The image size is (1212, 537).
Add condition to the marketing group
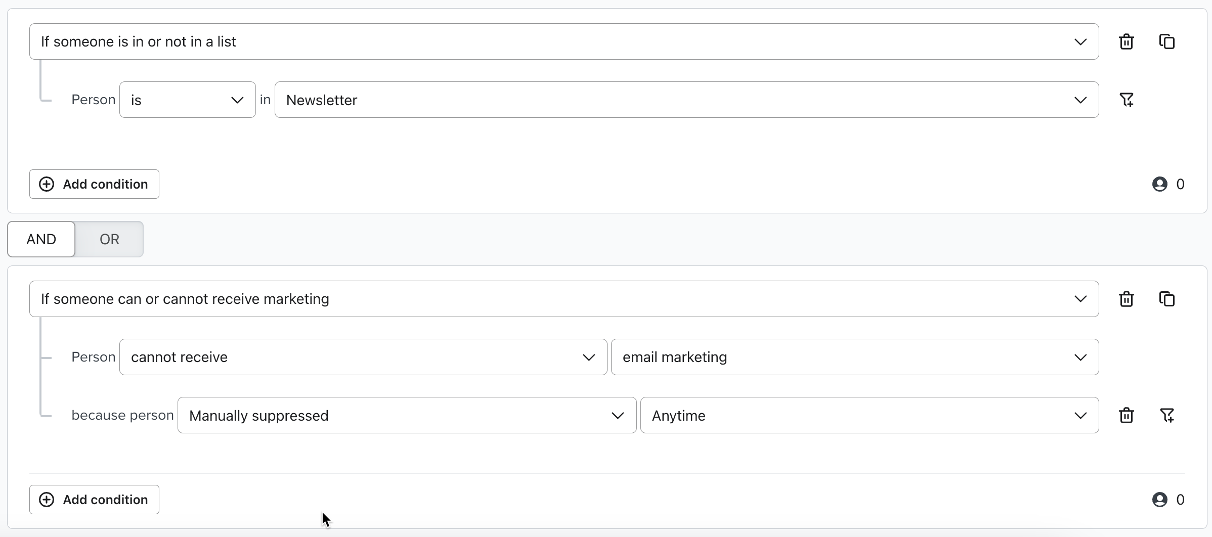(x=94, y=500)
